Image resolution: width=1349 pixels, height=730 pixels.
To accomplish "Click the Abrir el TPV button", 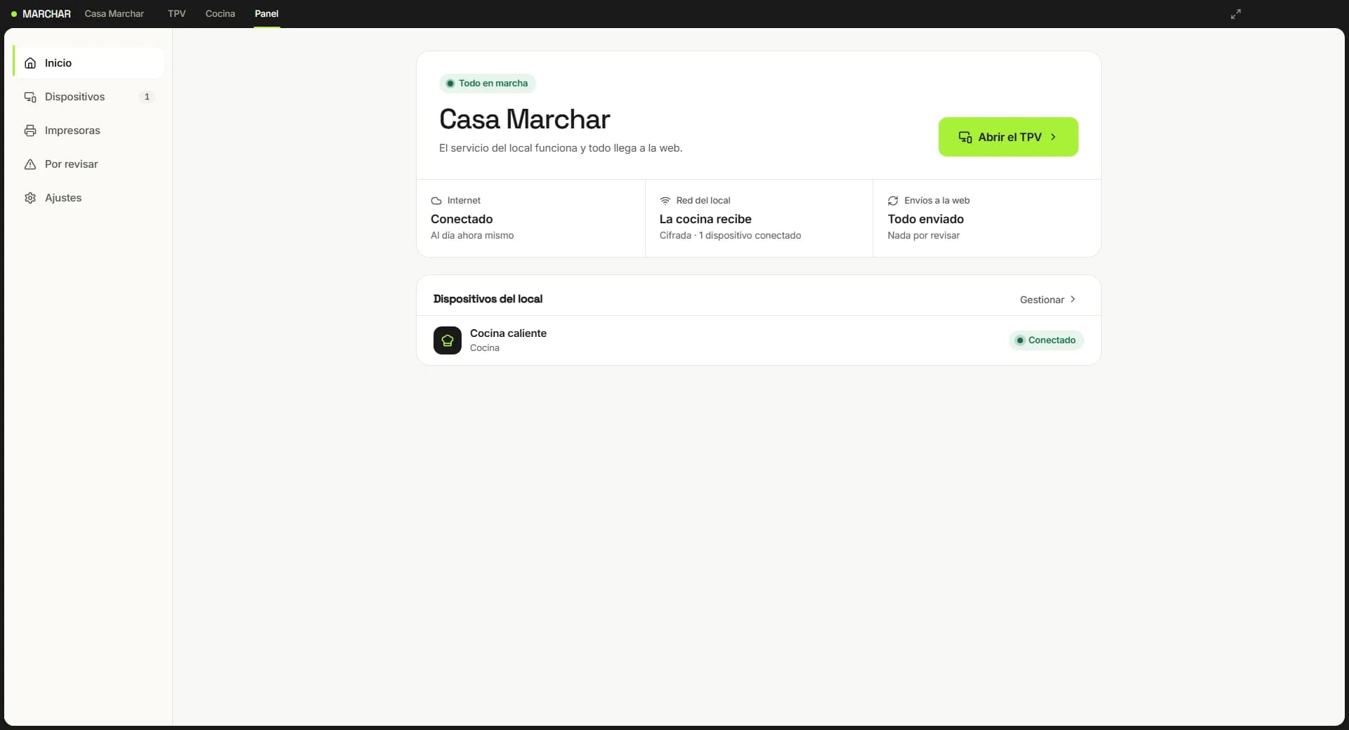I will (x=1008, y=137).
